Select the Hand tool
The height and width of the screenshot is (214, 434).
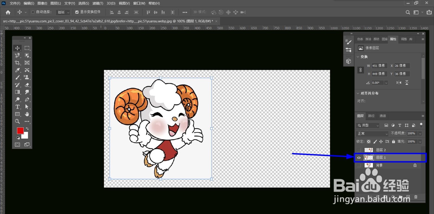27,114
